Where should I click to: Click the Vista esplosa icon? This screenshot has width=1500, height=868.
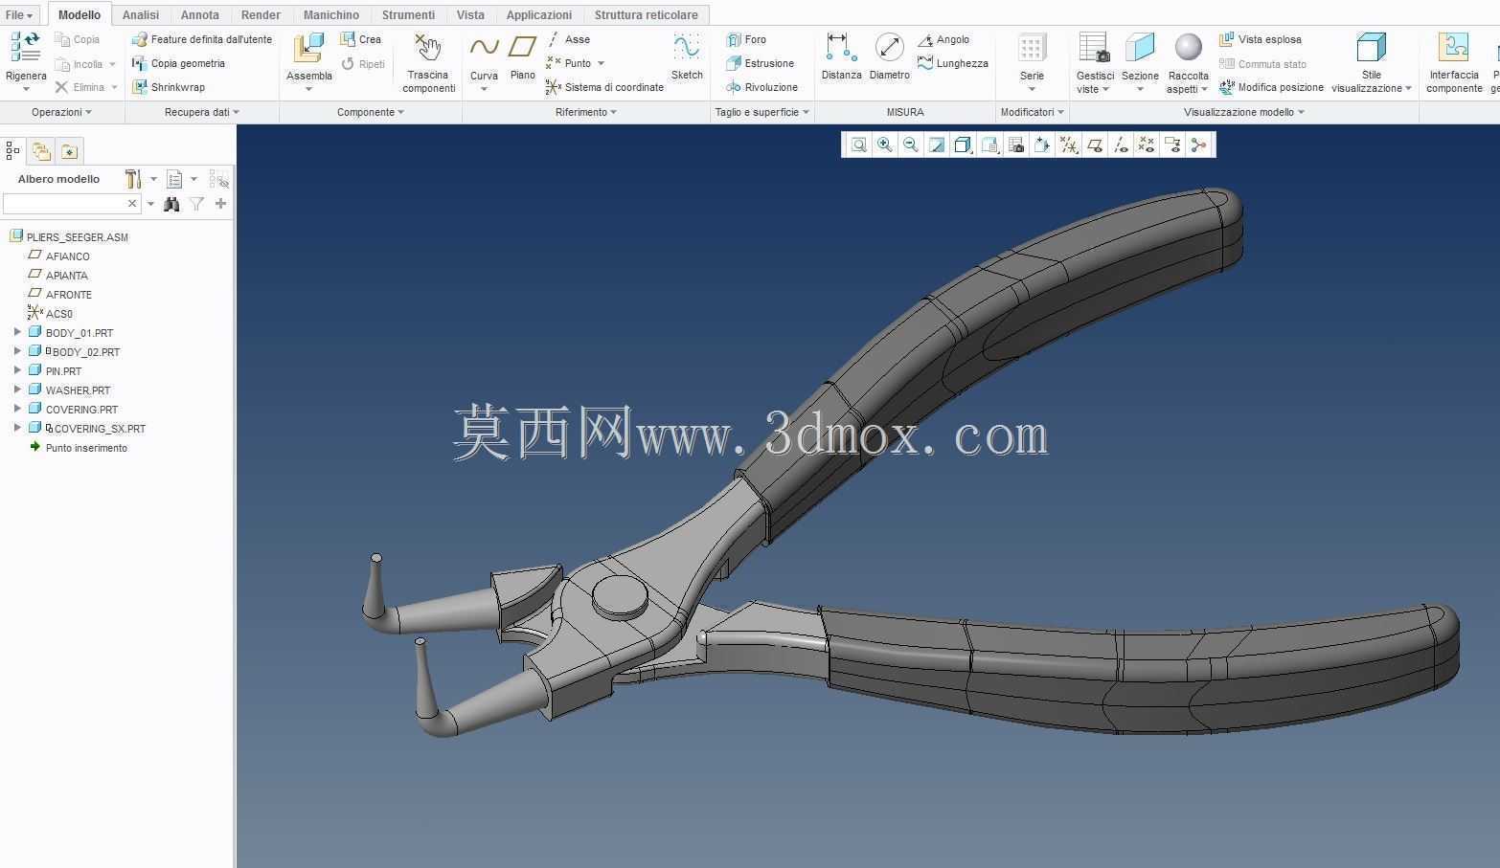pos(1226,39)
